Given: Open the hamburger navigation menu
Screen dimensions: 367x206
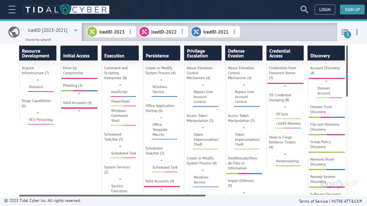Looking at the screenshot, I should (12, 10).
